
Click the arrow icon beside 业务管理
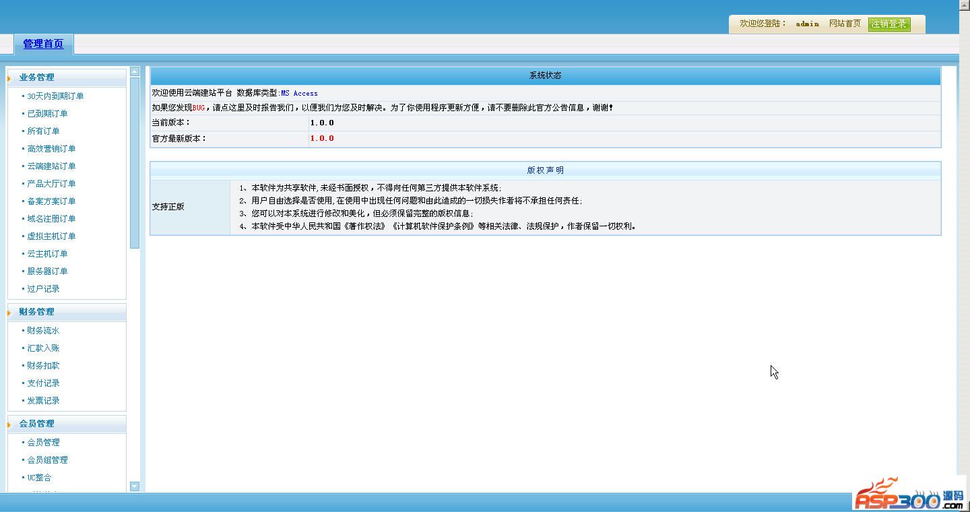9,79
